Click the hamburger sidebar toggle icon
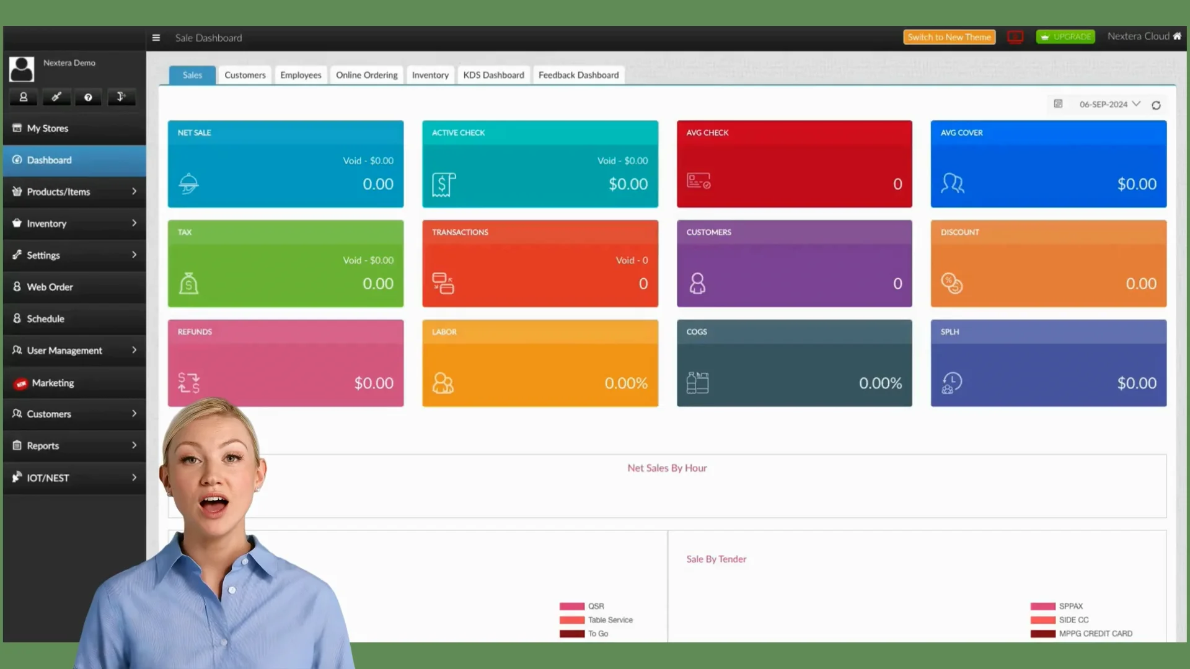The height and width of the screenshot is (669, 1190). (x=156, y=38)
